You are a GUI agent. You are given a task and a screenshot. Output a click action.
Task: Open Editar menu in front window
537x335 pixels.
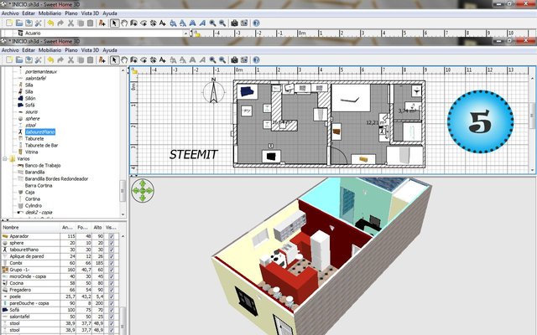[x=29, y=50]
